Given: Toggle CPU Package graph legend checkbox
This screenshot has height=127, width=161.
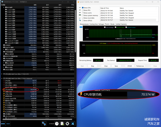Looking at the screenshot, I should point(105,27).
